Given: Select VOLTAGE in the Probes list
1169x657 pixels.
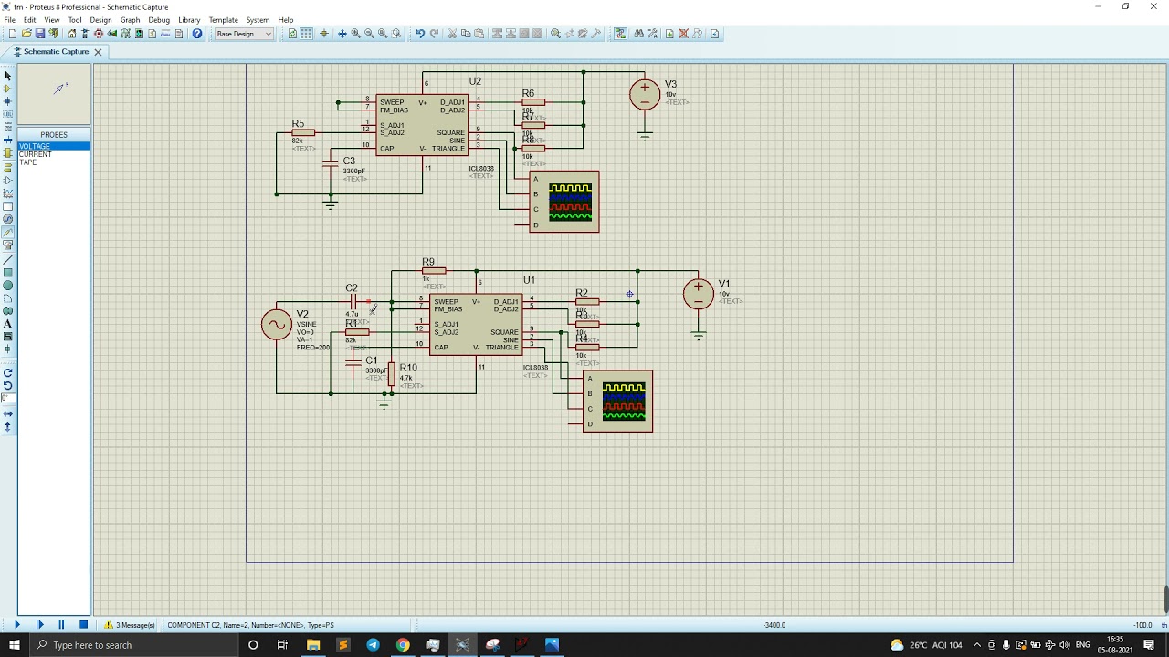Looking at the screenshot, I should [x=54, y=146].
